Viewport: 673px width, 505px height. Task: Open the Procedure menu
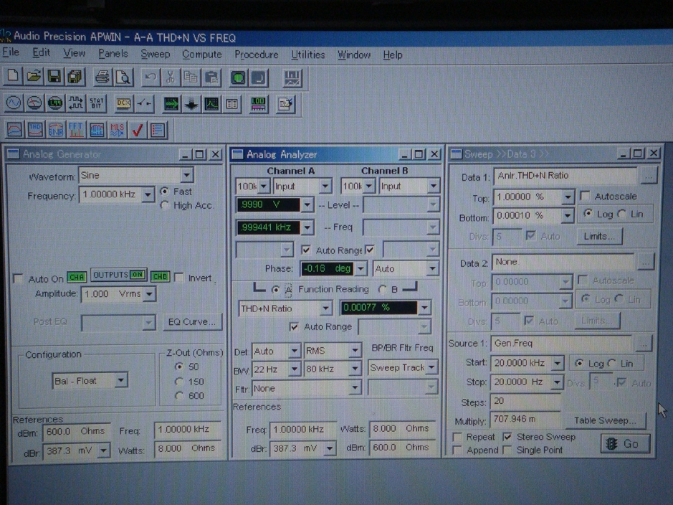(257, 55)
